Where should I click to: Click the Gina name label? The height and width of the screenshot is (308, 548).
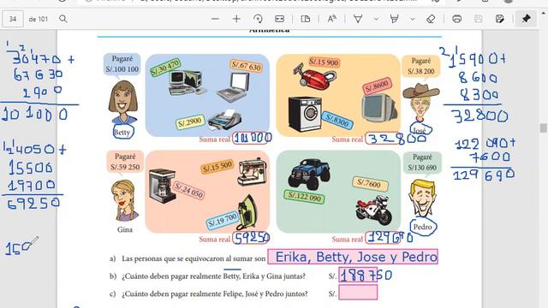[x=125, y=229]
